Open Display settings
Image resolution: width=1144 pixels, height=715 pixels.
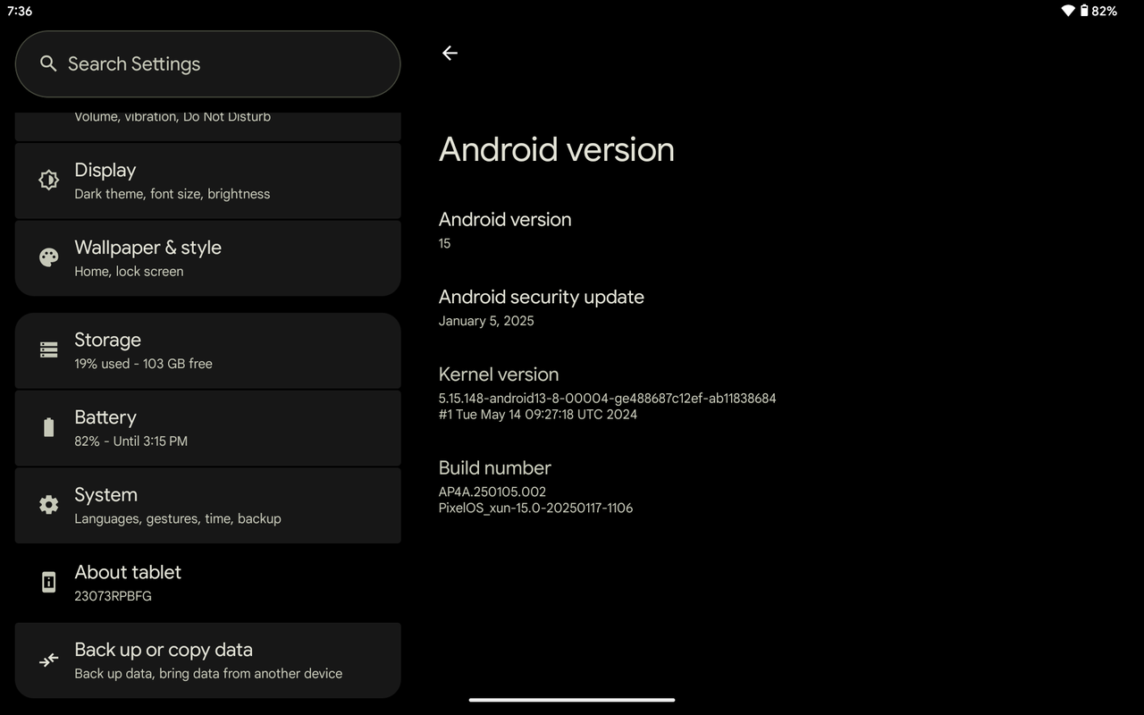207,181
